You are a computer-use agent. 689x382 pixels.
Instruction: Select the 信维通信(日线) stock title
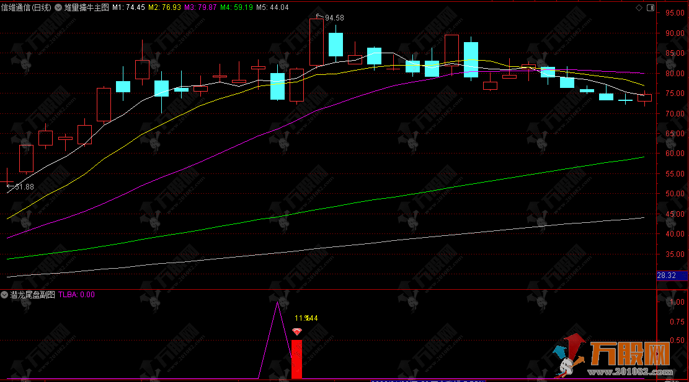point(26,8)
